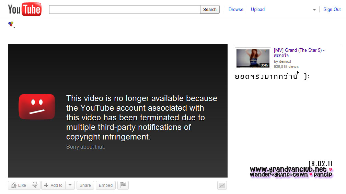The height and width of the screenshot is (194, 346).
Task: Click the Like thumbs-up button
Action: [19, 185]
